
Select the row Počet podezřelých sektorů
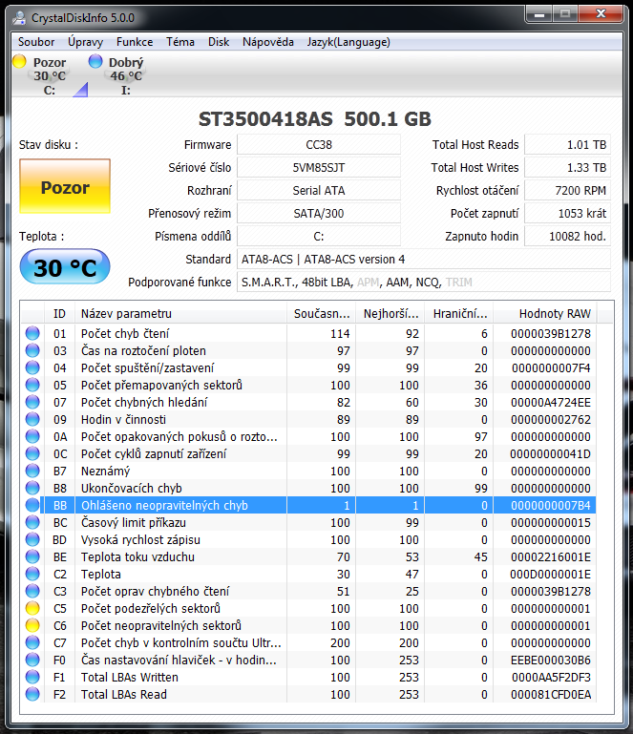pos(308,608)
